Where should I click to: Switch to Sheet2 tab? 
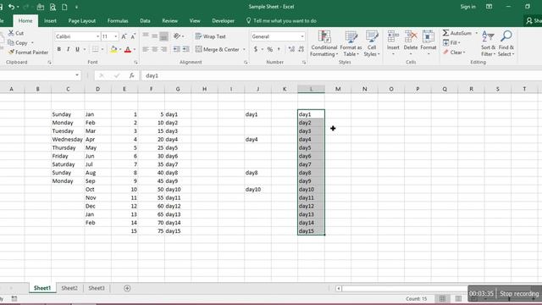69,288
